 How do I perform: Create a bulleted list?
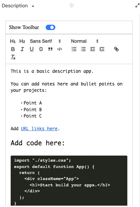click(x=83, y=49)
